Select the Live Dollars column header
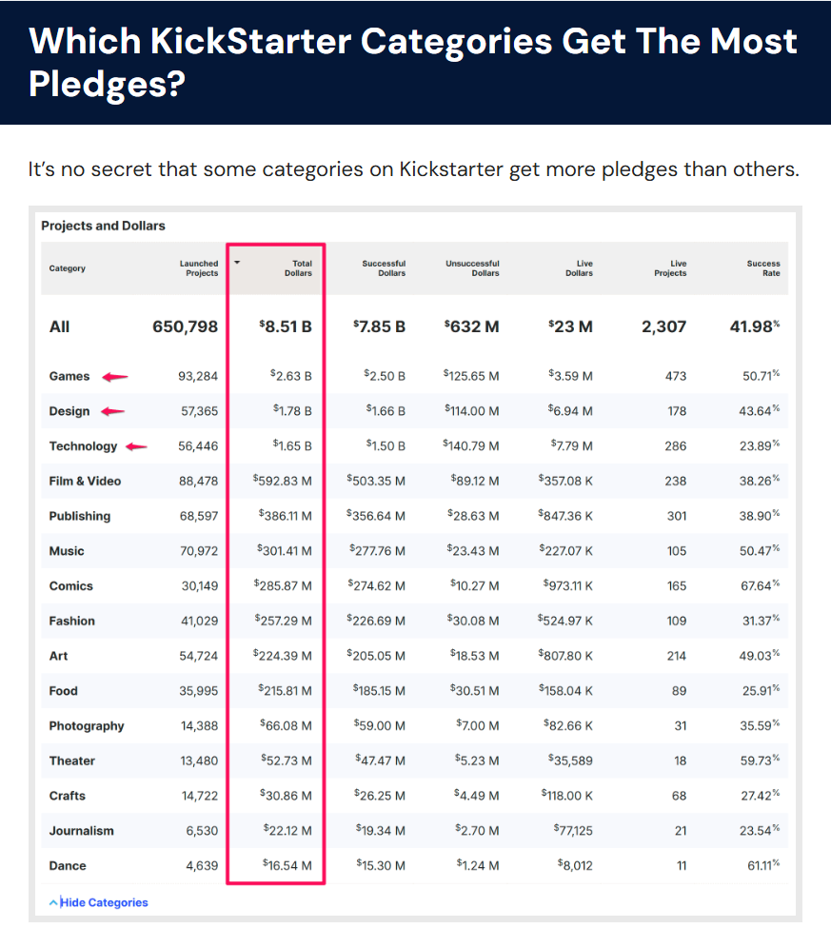The height and width of the screenshot is (928, 831). (579, 268)
